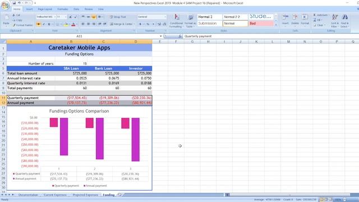Align text to the right

click(94, 24)
